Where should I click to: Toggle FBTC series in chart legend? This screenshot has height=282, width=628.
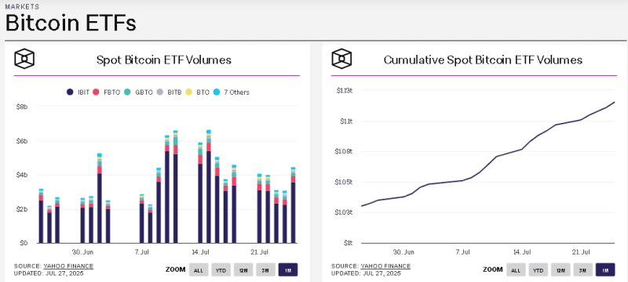pos(105,92)
